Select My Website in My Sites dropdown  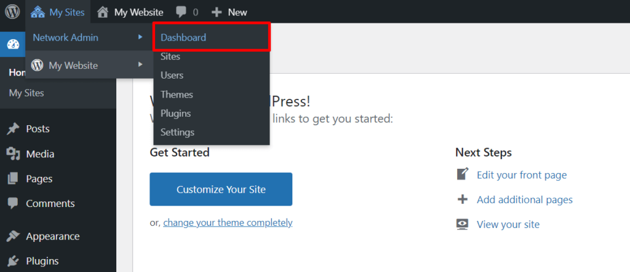(89, 65)
